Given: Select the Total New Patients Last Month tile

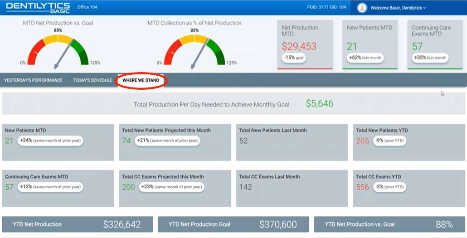Looking at the screenshot, I should click(x=292, y=142).
